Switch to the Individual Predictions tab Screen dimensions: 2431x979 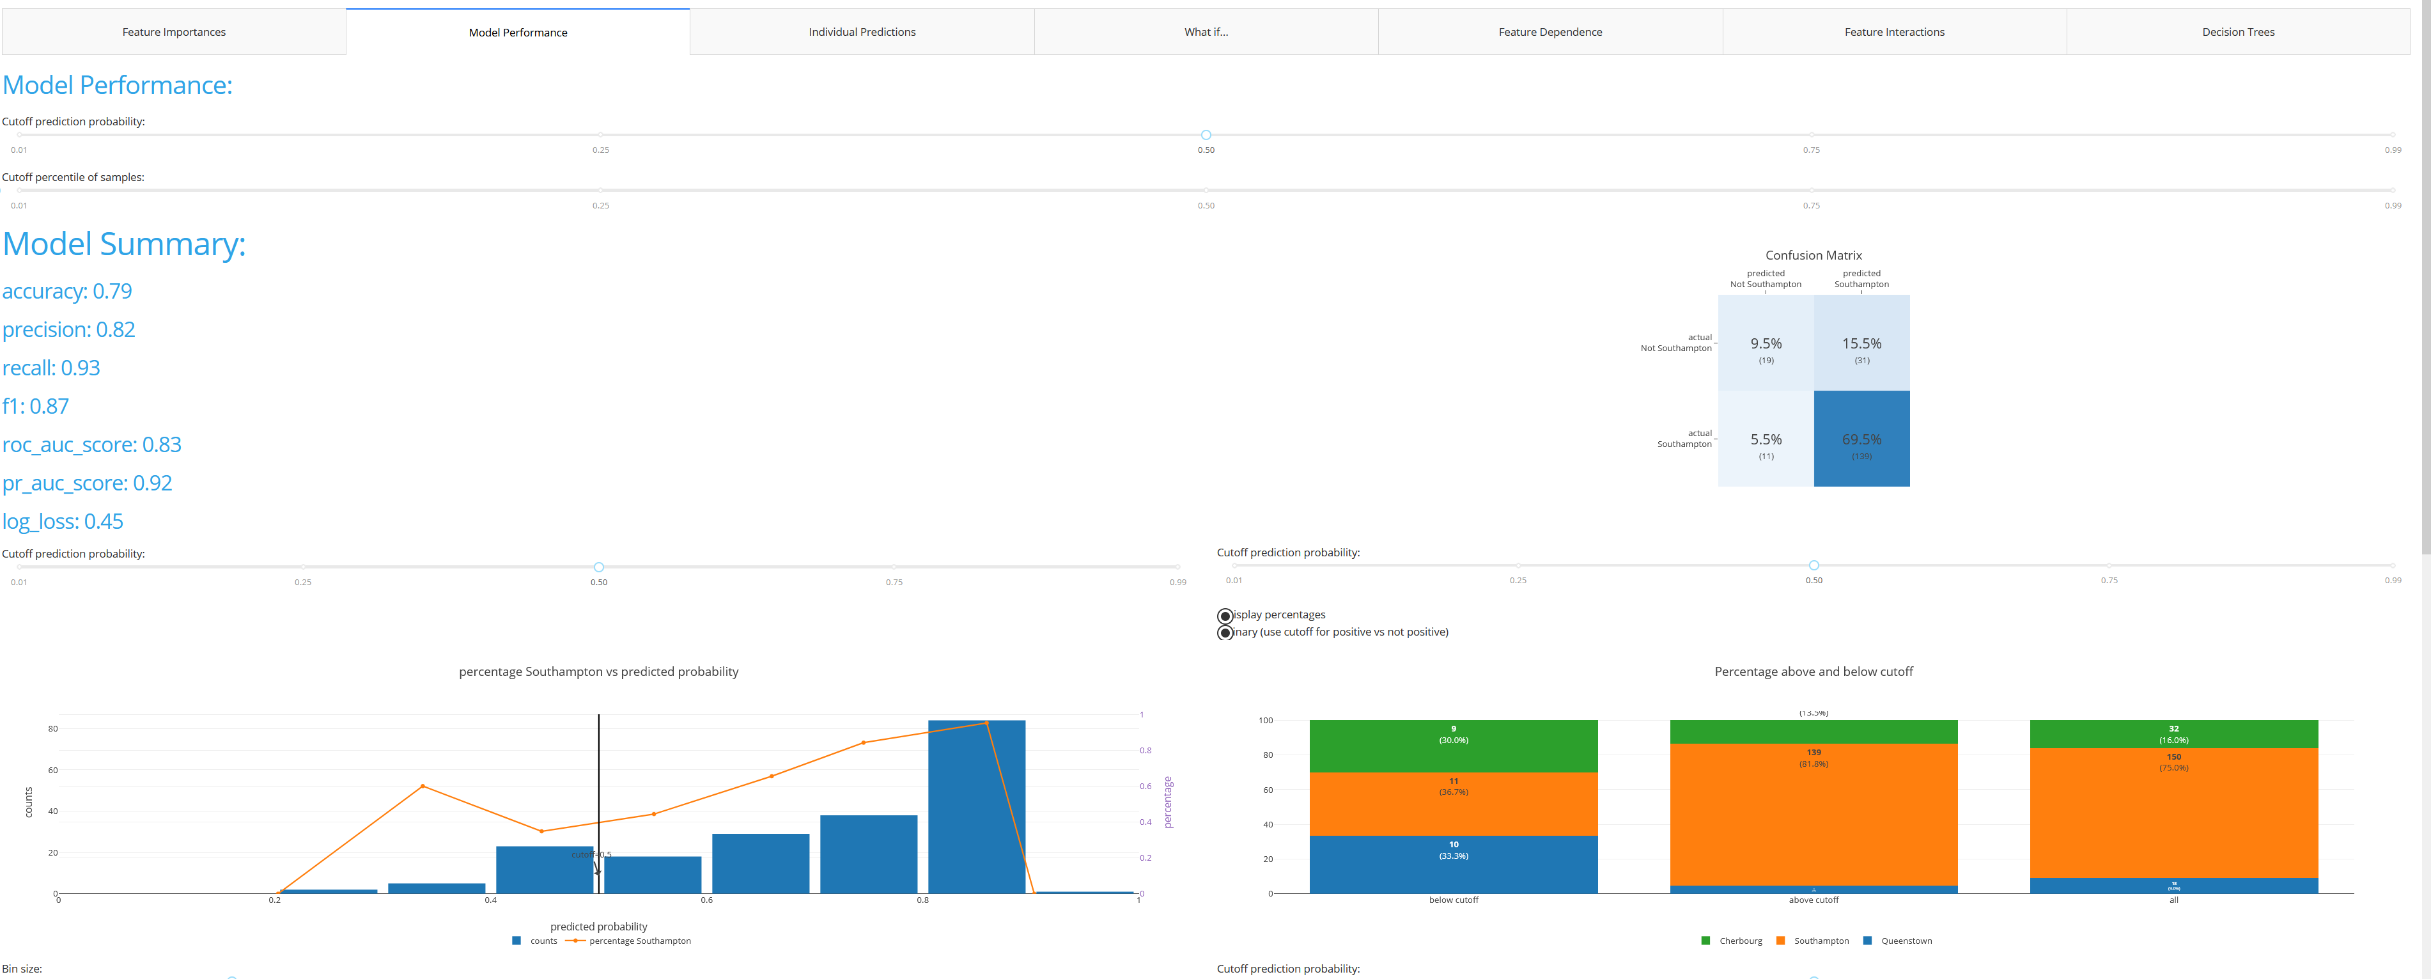coord(862,32)
